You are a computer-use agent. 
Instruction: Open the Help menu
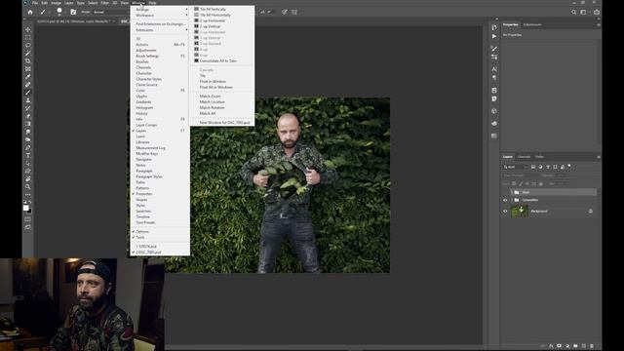pos(152,3)
